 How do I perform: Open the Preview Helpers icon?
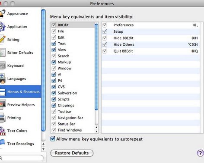pyautogui.click(x=3, y=105)
